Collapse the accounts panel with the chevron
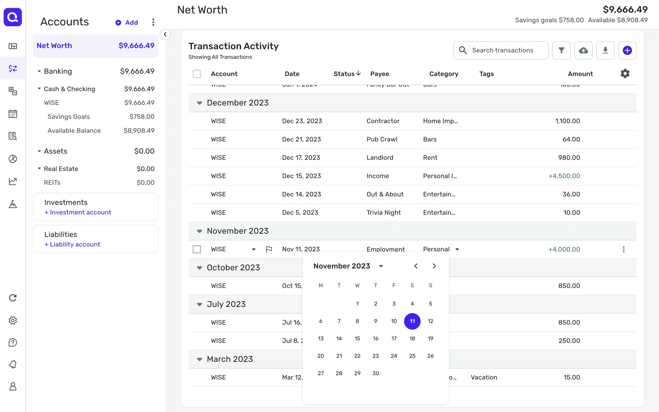The width and height of the screenshot is (659, 412). point(165,34)
